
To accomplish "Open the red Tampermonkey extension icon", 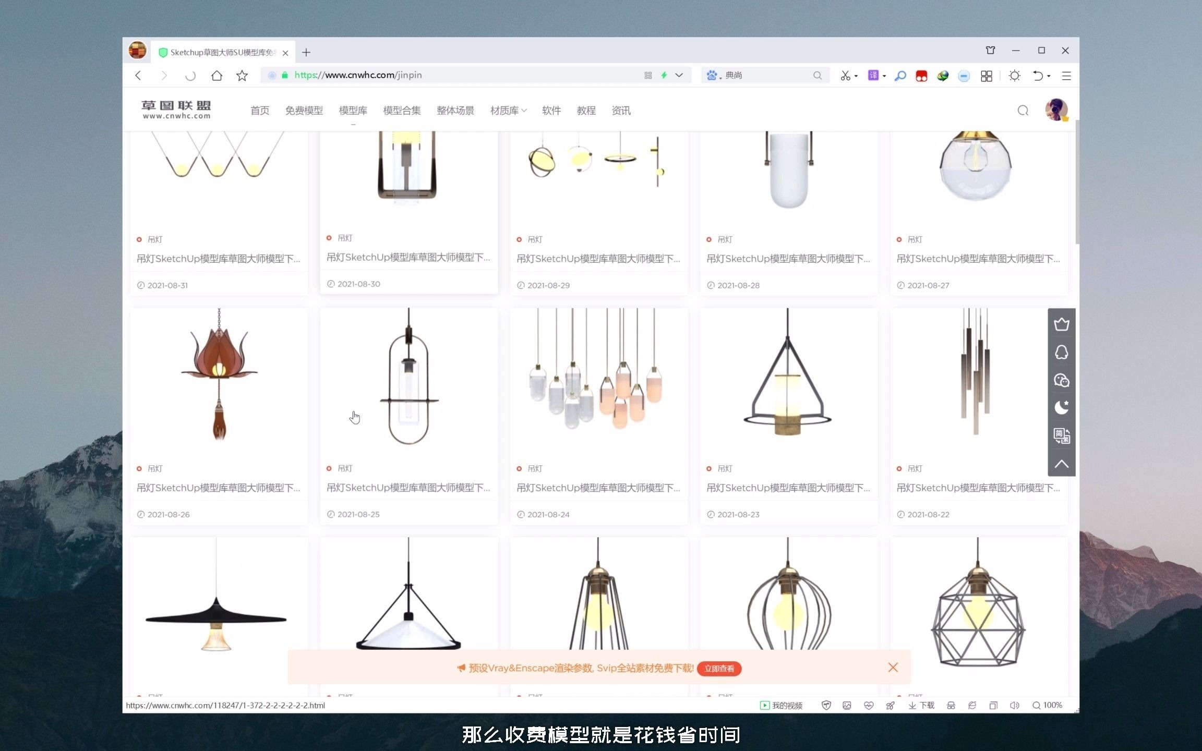I will pyautogui.click(x=921, y=76).
